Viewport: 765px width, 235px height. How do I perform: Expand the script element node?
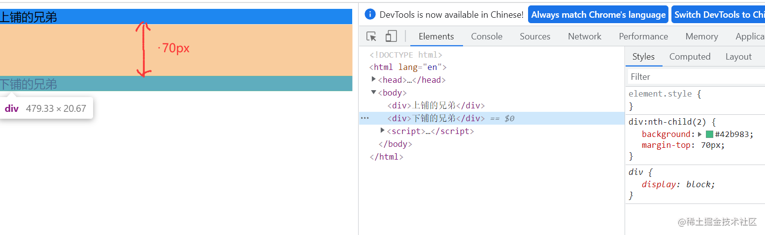click(383, 131)
